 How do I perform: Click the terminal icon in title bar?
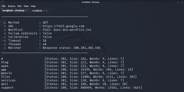2,2
